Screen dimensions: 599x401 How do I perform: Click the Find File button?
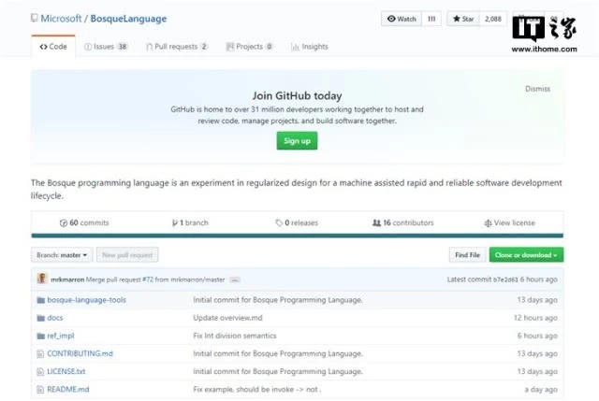[467, 254]
